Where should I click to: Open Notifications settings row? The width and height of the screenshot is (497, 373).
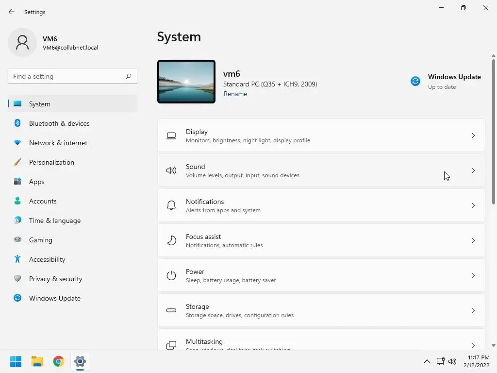tap(321, 205)
